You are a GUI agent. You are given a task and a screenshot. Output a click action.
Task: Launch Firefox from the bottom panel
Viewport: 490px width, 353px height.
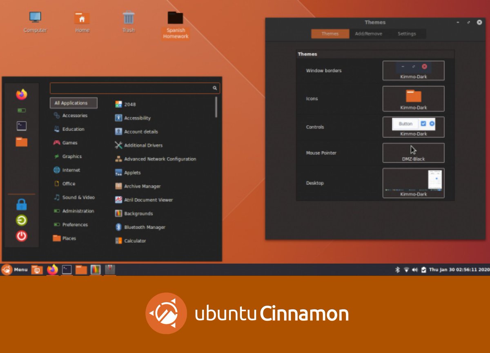(52, 270)
